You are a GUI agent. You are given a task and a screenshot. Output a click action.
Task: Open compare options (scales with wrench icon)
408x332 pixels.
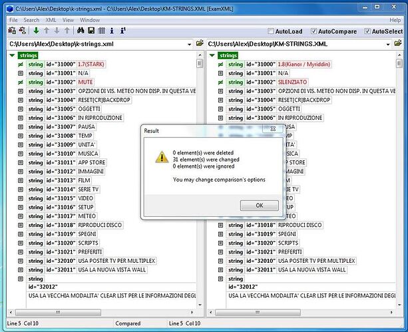[23, 31]
